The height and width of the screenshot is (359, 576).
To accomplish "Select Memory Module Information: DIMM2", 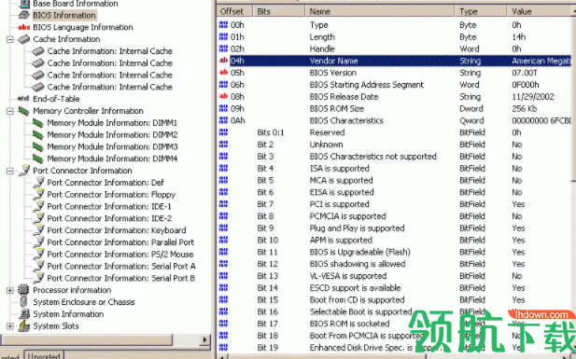I will click(112, 134).
